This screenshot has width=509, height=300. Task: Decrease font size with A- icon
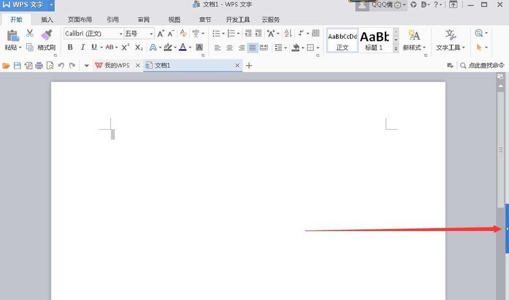click(171, 34)
